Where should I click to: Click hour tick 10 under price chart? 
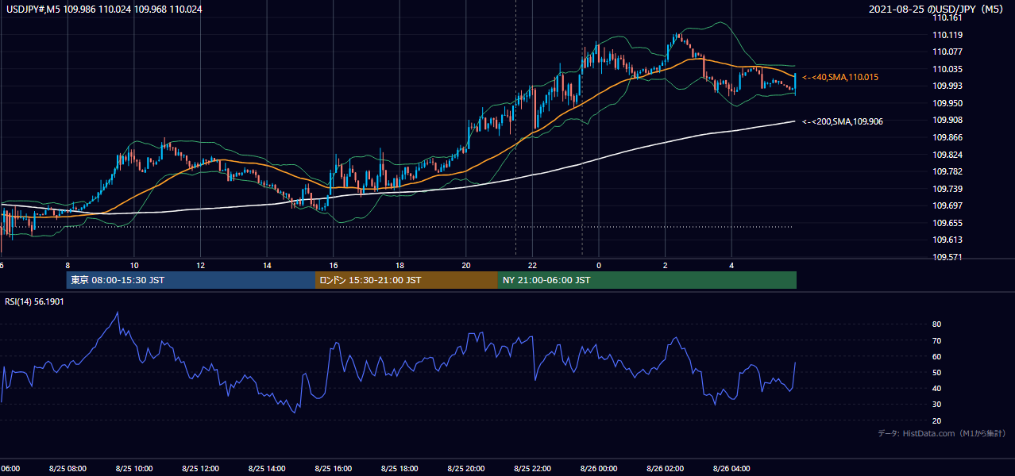(x=134, y=266)
